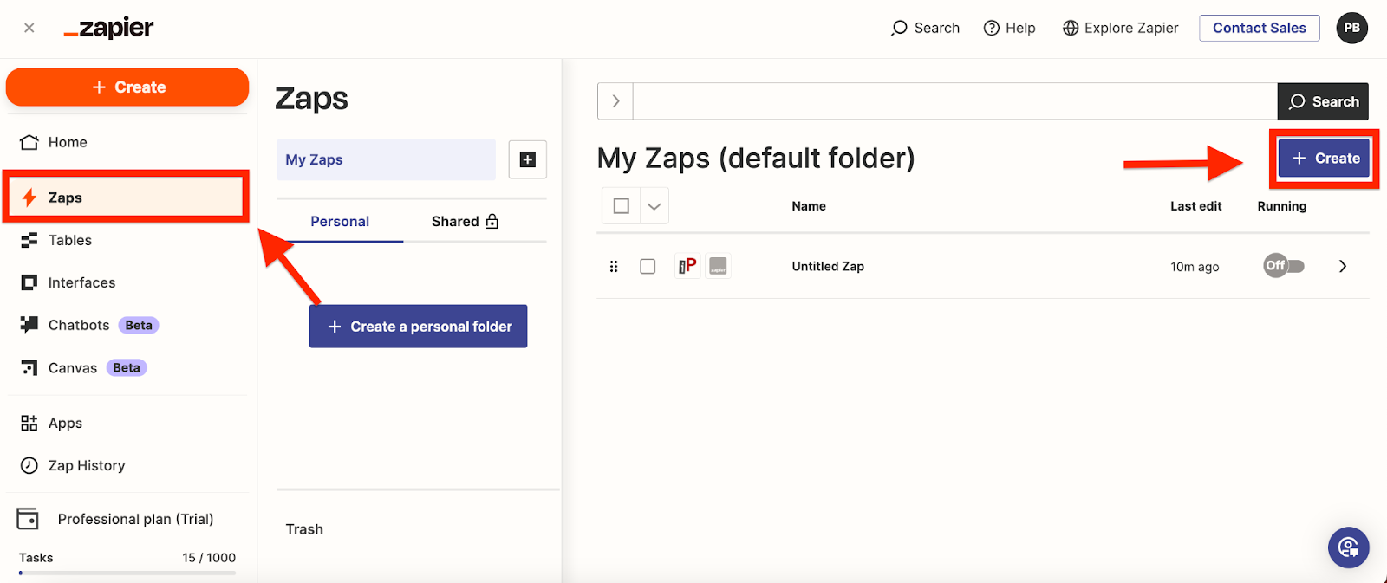Click the red P app icon on Untitled Zap
The width and height of the screenshot is (1387, 583).
[x=687, y=266]
